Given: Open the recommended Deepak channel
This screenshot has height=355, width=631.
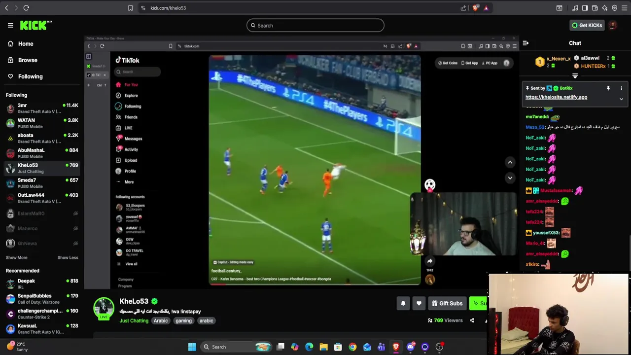Looking at the screenshot, I should [42, 284].
